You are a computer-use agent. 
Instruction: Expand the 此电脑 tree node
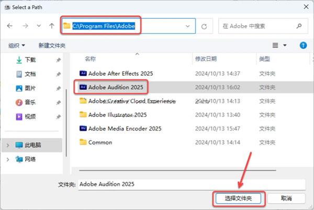click(x=8, y=145)
